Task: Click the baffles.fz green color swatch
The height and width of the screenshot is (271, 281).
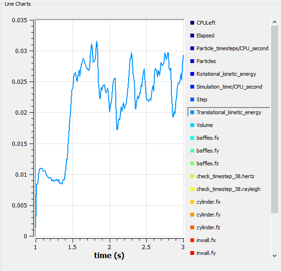Action: tap(192, 163)
